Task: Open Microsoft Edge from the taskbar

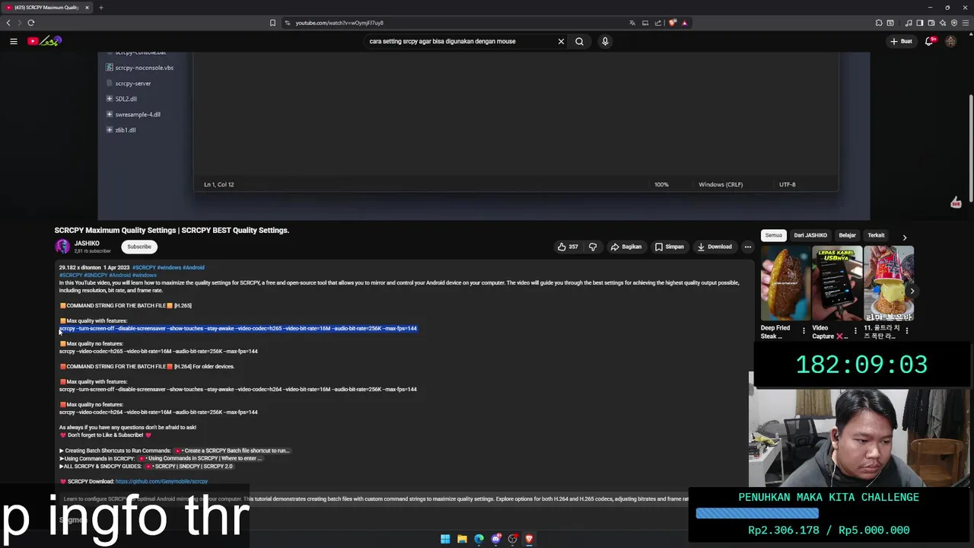Action: point(479,539)
